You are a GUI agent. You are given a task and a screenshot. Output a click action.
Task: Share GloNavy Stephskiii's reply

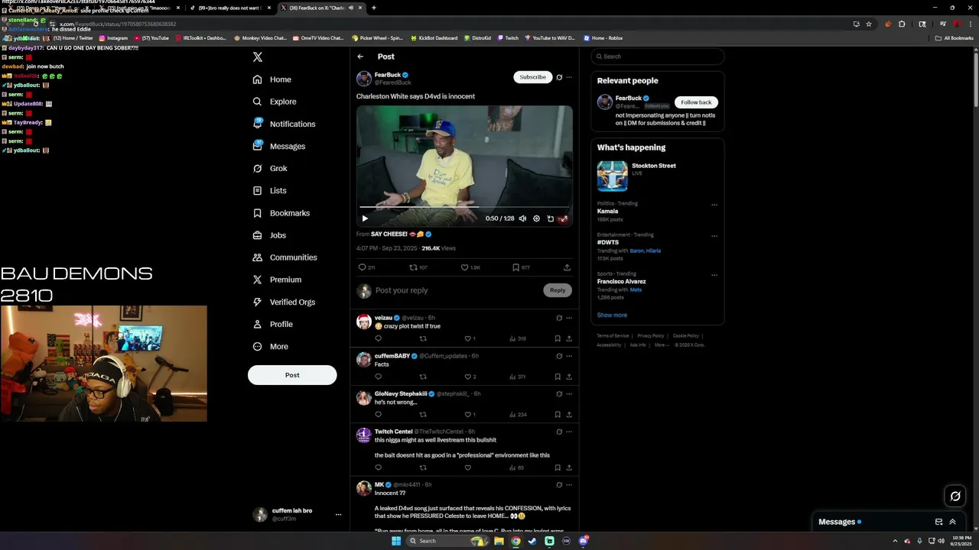[x=569, y=415]
